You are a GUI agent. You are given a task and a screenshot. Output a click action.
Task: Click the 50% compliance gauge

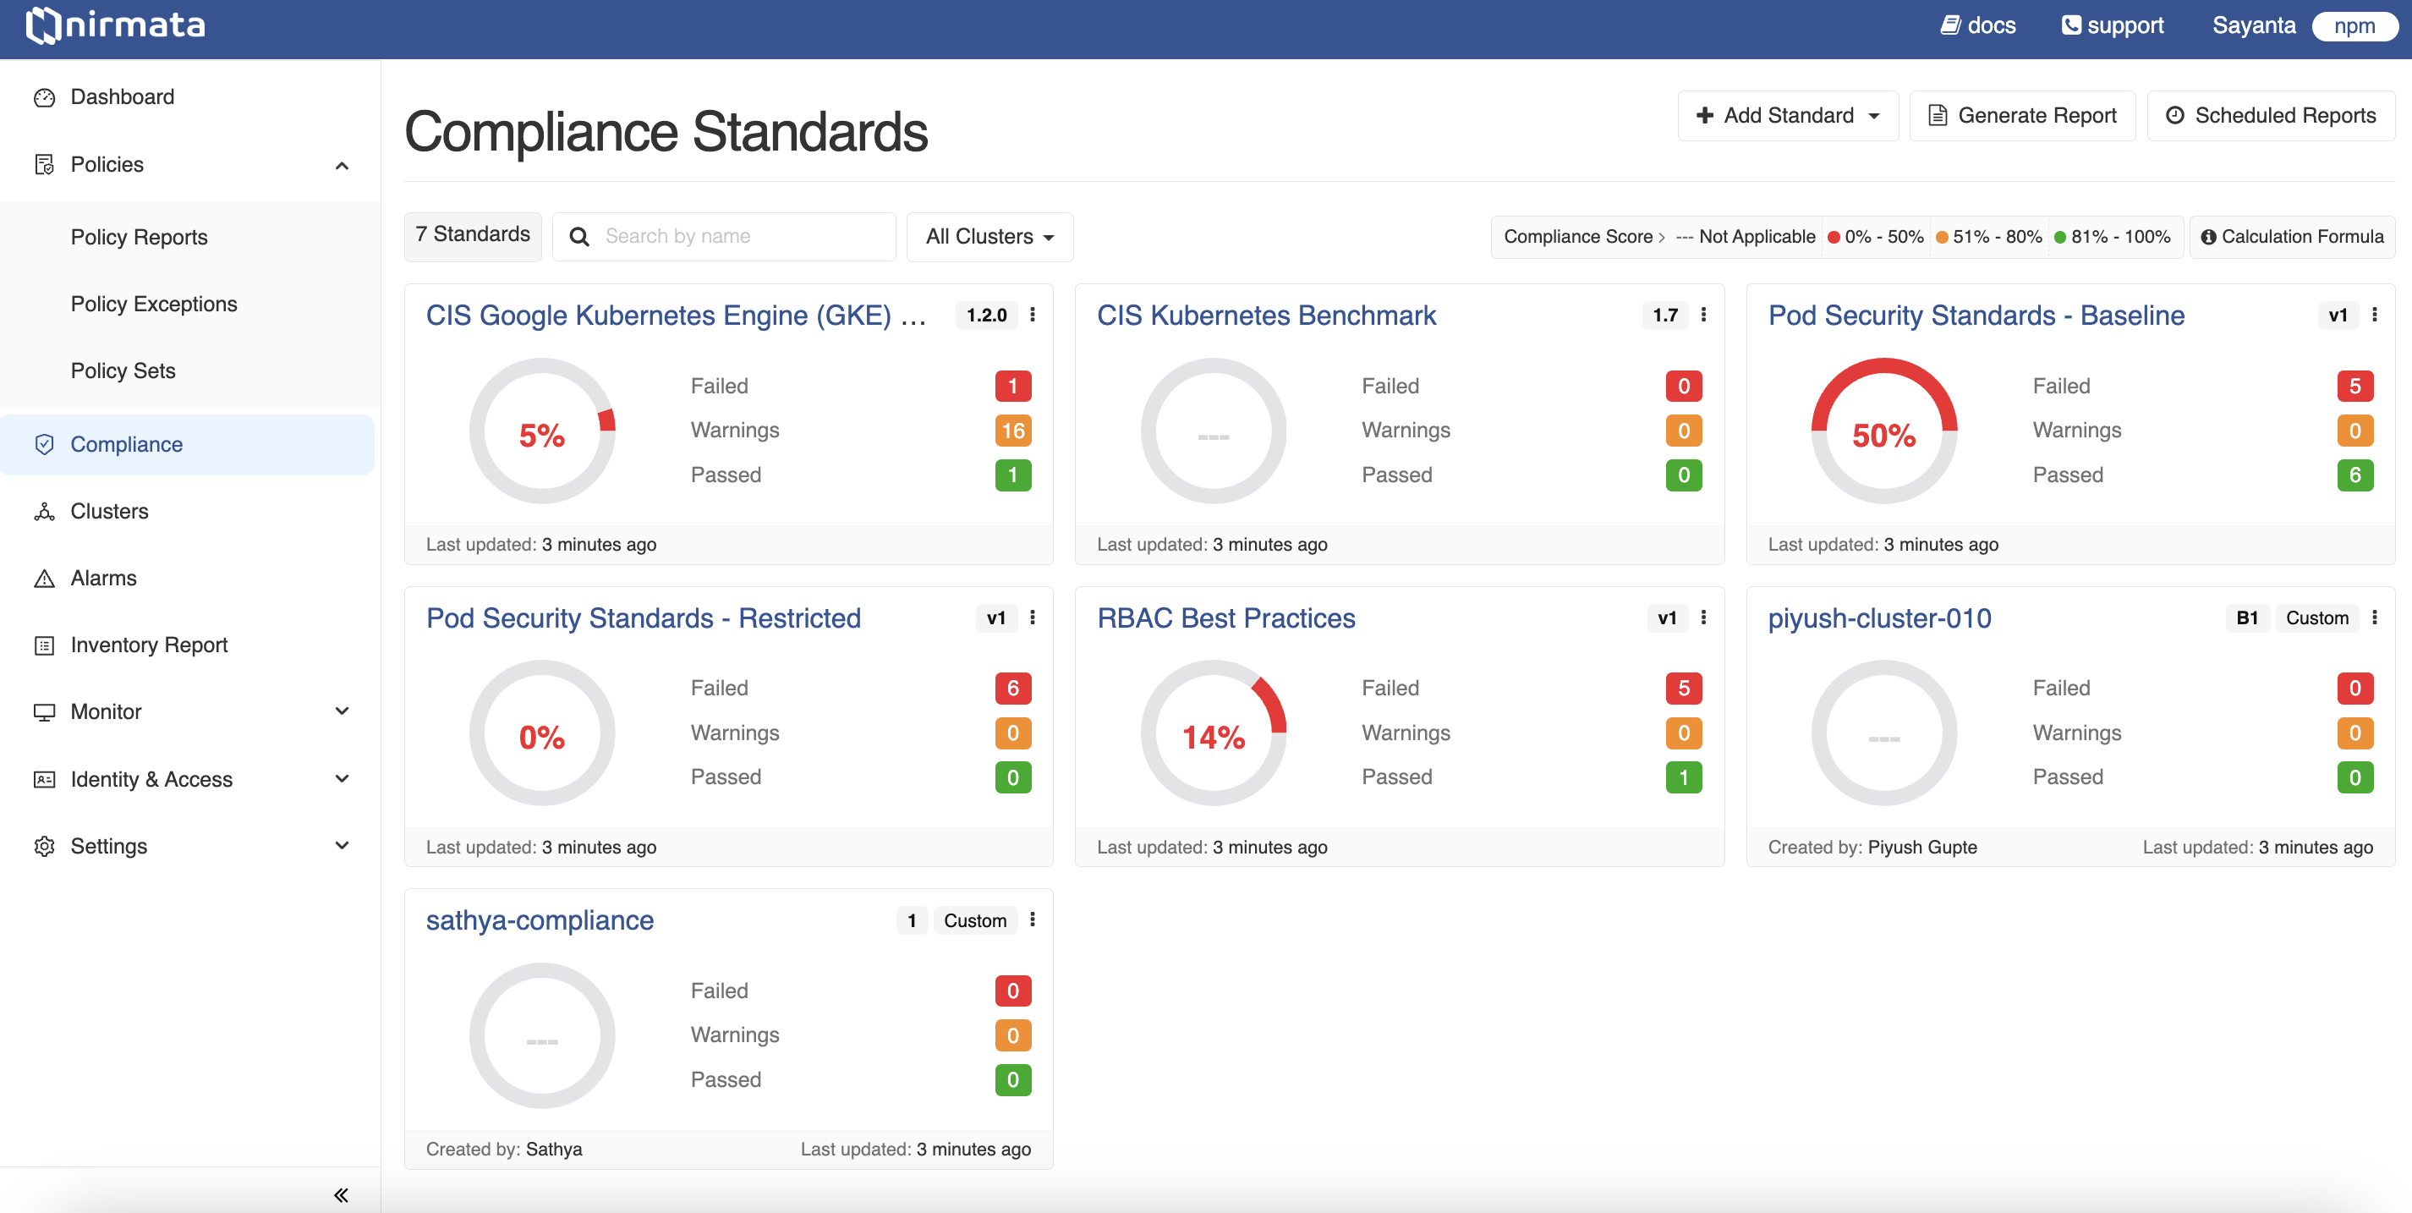(x=1884, y=431)
